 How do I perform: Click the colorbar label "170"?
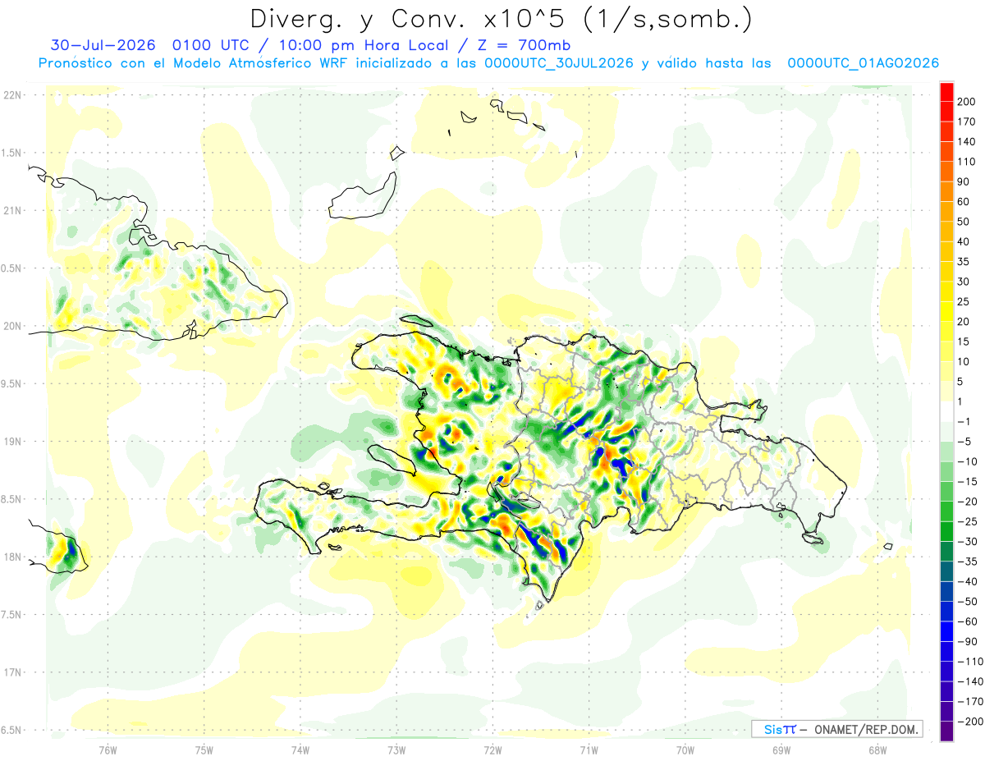click(966, 121)
